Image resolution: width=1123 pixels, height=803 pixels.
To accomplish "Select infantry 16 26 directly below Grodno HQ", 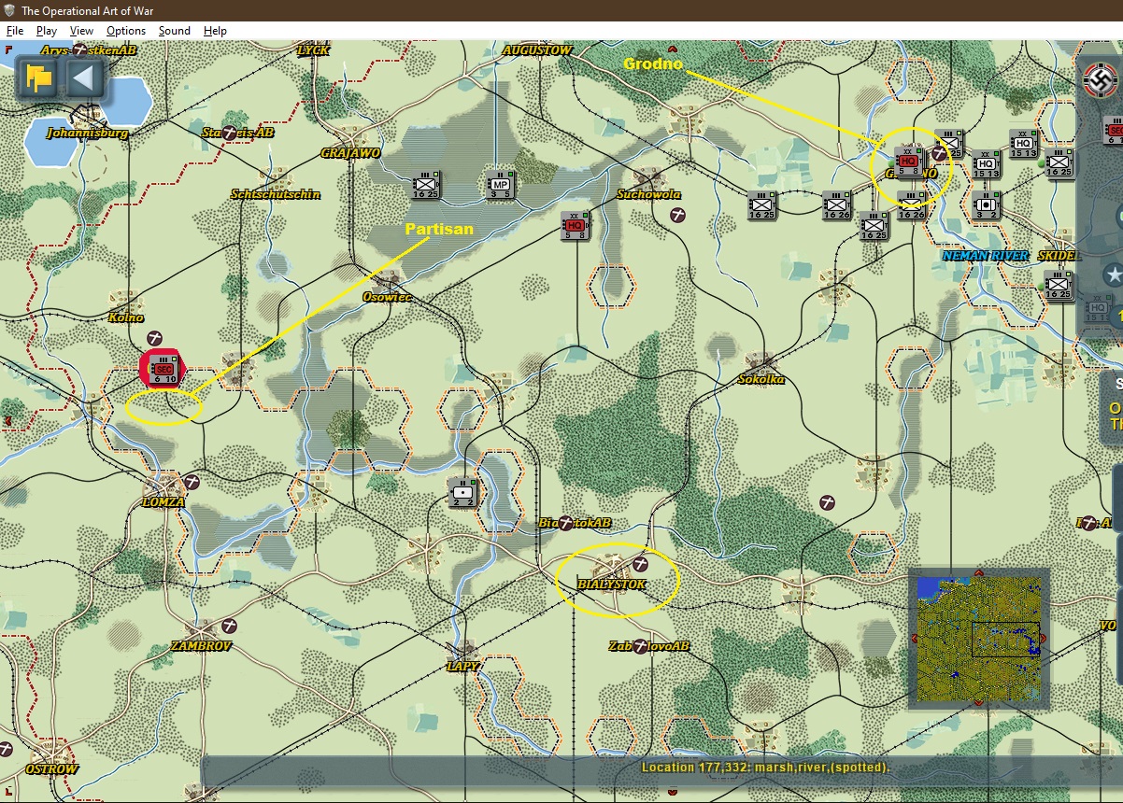I will pyautogui.click(x=911, y=205).
